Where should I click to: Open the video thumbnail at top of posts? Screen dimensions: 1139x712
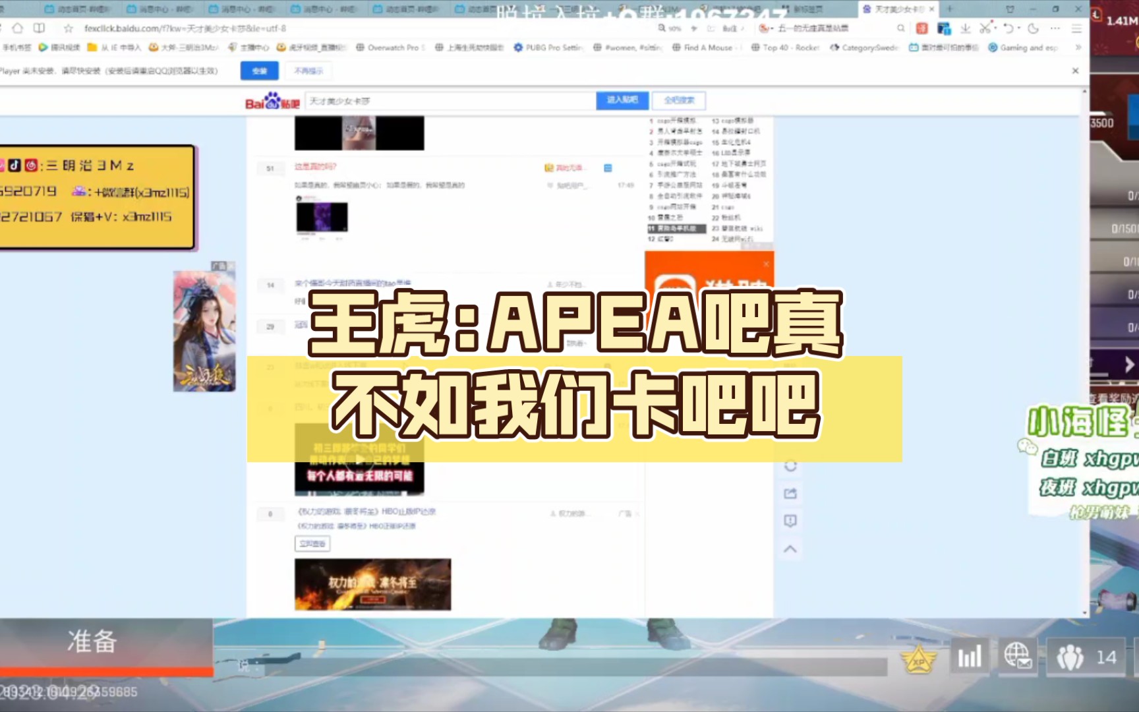[x=359, y=133]
